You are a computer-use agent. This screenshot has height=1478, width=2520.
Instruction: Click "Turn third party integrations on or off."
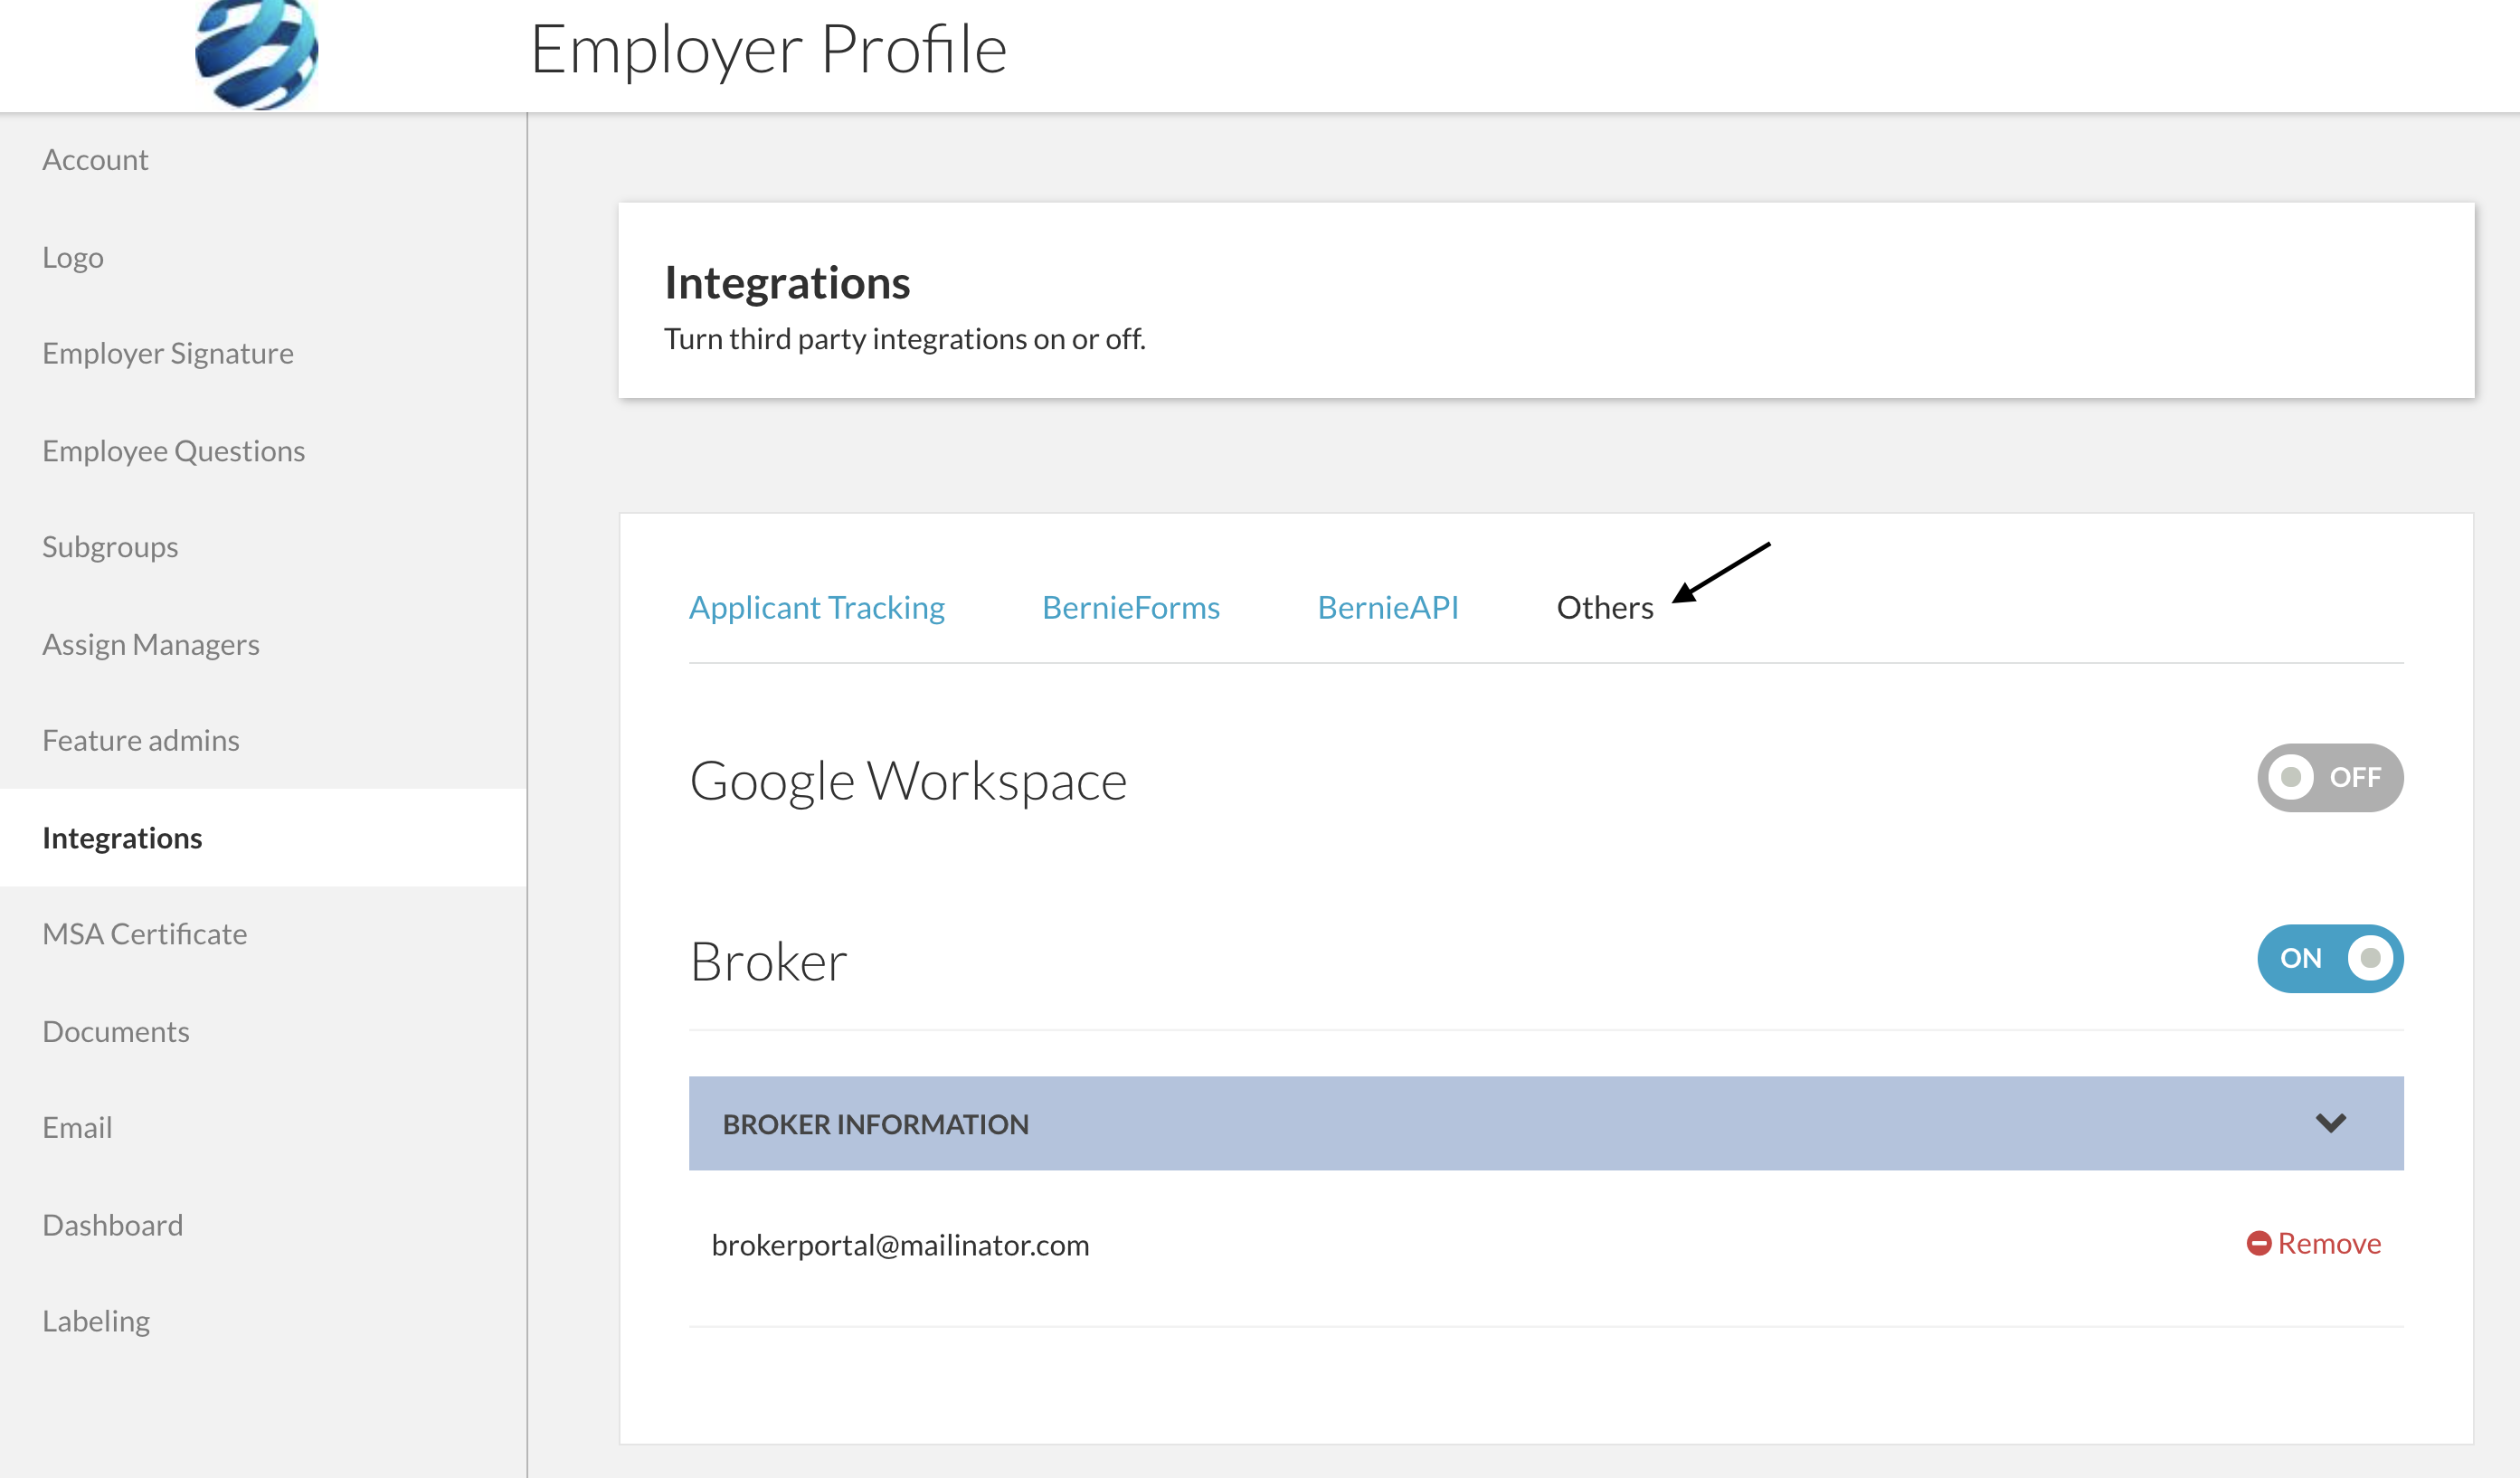(905, 339)
